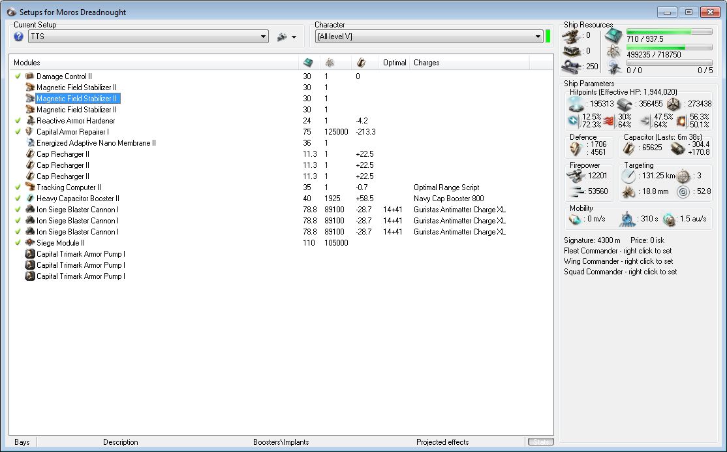Viewport: 727px width, 452px height.
Task: Click the Stats button at bottom right
Action: (x=540, y=442)
